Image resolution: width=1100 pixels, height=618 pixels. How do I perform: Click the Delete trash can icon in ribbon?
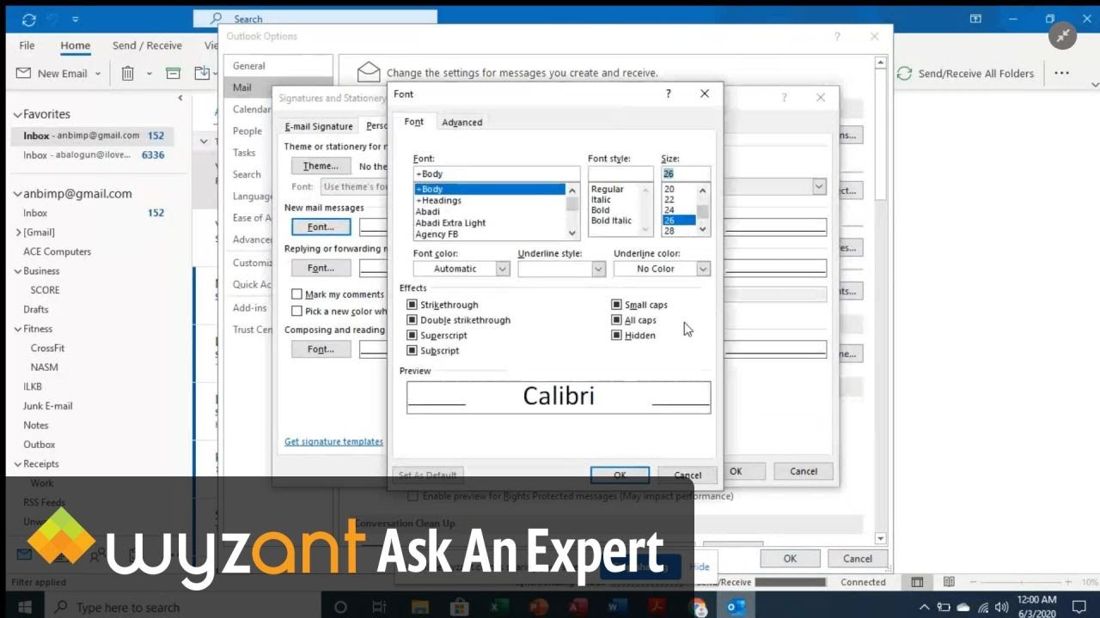(127, 73)
